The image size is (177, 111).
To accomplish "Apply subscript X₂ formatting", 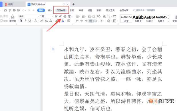I will tap(46, 21).
